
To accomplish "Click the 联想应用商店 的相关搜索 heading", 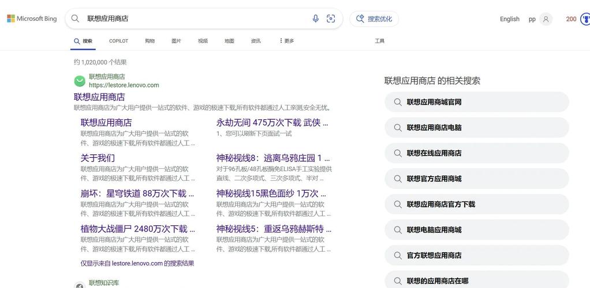I will tap(432, 81).
